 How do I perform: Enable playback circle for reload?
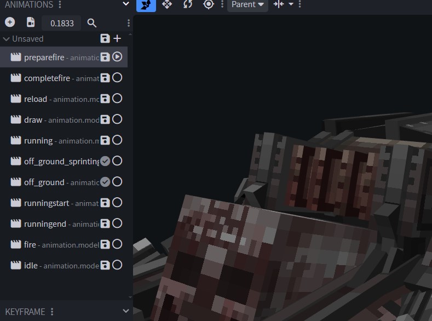117,99
